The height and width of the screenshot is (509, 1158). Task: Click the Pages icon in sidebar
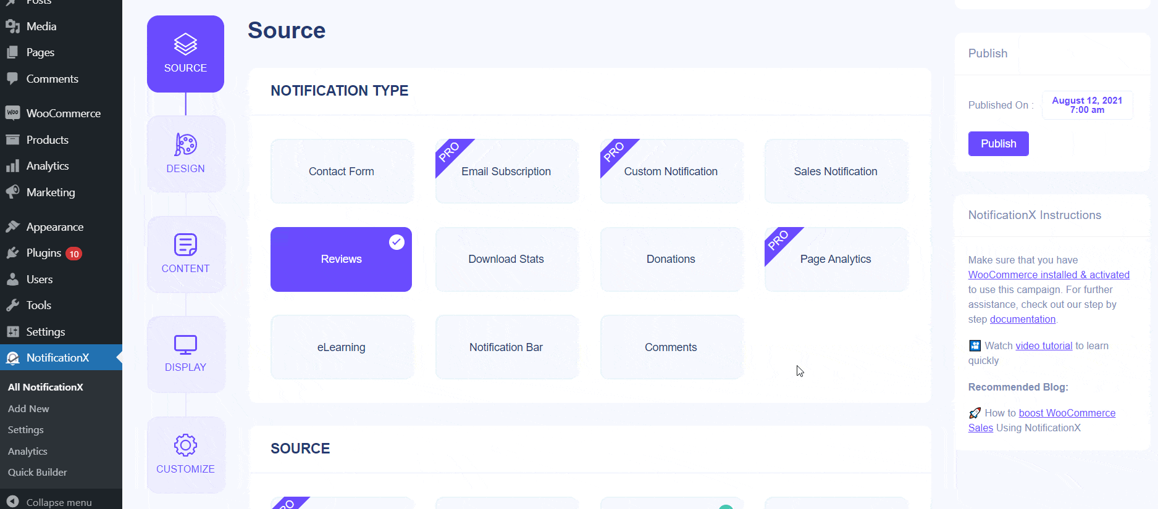[x=13, y=52]
